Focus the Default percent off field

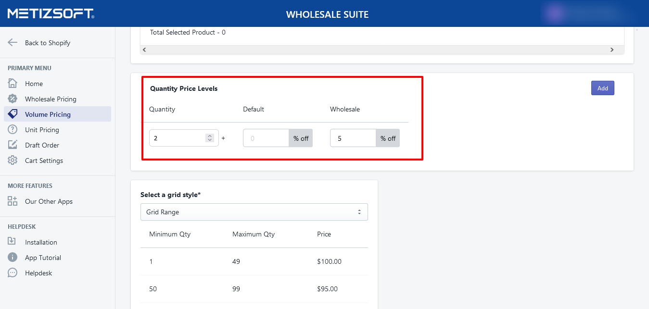click(x=266, y=138)
